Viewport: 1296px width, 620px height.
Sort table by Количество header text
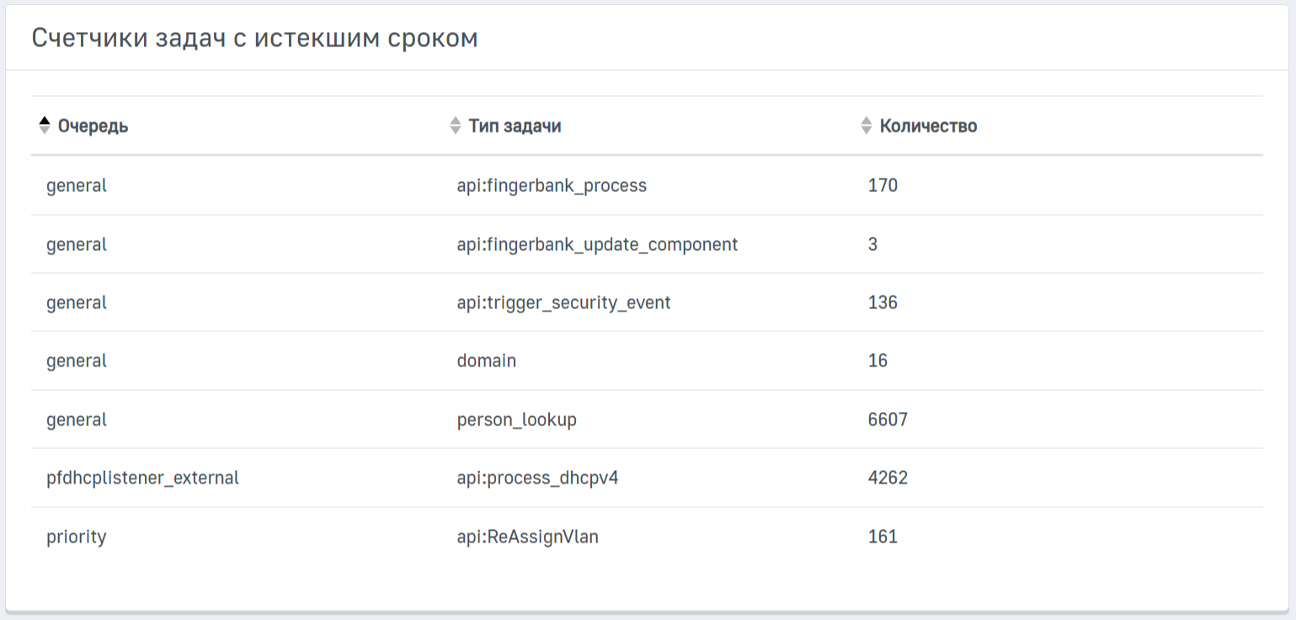(x=928, y=126)
